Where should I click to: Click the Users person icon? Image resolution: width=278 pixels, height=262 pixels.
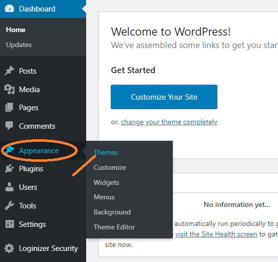point(9,187)
